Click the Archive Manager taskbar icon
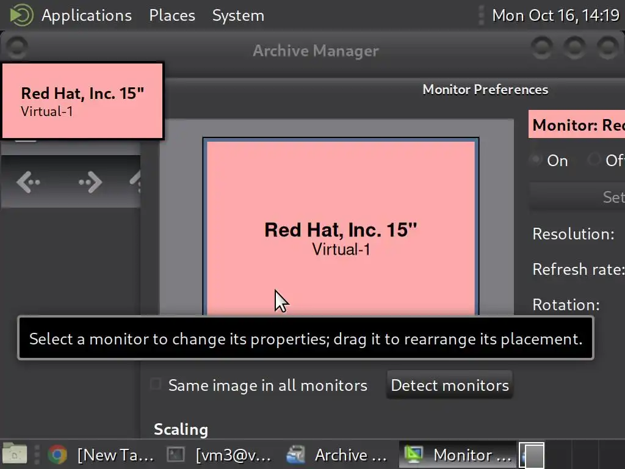The height and width of the screenshot is (469, 625). pos(295,454)
